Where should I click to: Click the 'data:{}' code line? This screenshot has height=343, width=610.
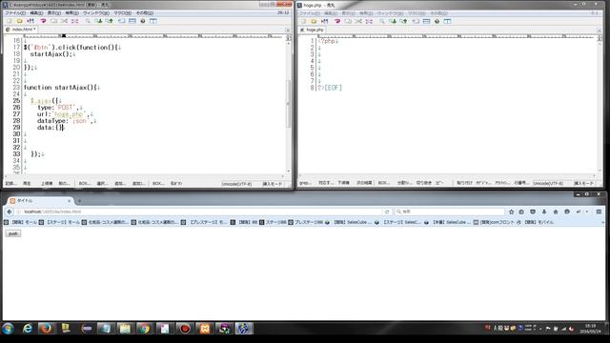51,128
